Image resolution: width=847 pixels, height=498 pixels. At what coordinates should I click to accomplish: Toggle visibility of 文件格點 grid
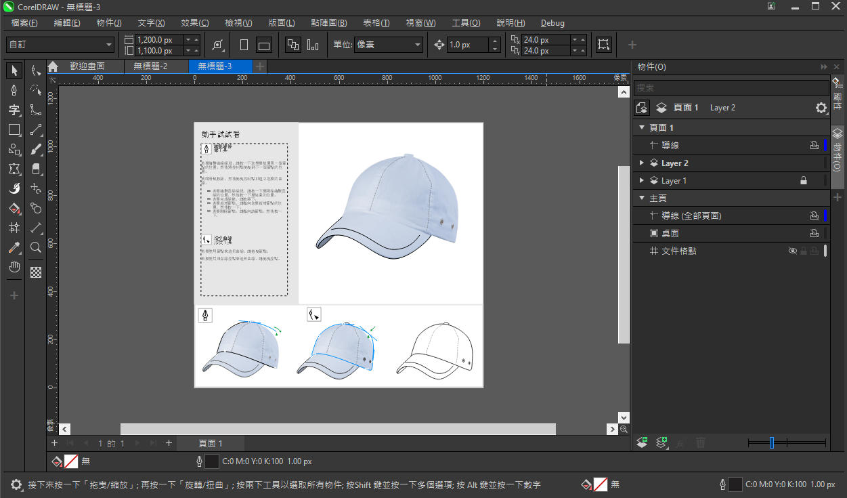(x=792, y=251)
